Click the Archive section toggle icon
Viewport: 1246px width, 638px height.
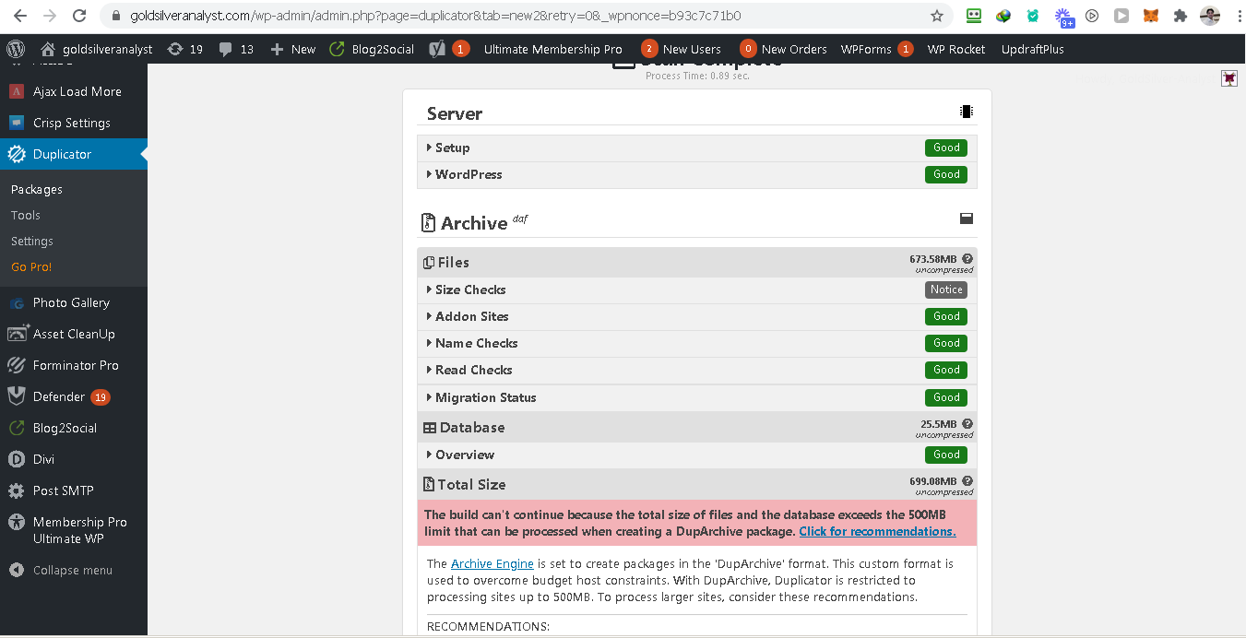point(967,219)
